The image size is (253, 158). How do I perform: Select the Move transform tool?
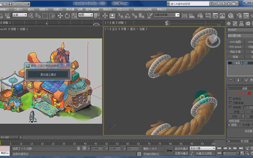[x=60, y=16]
